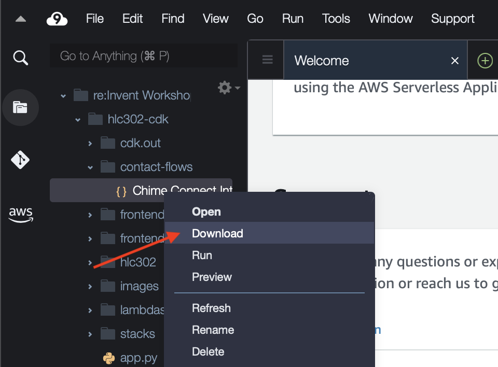Click the Cloud9 logo icon

tap(57, 19)
